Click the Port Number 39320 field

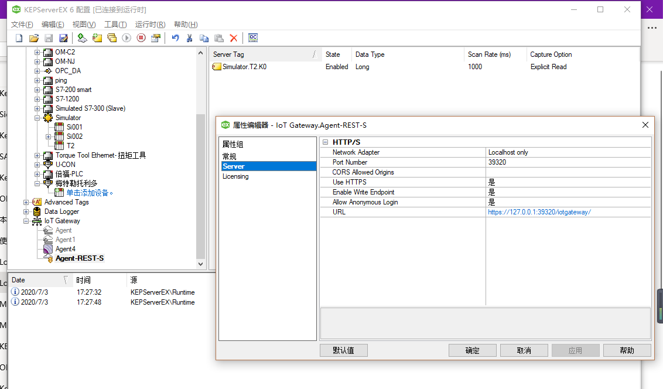(568, 162)
